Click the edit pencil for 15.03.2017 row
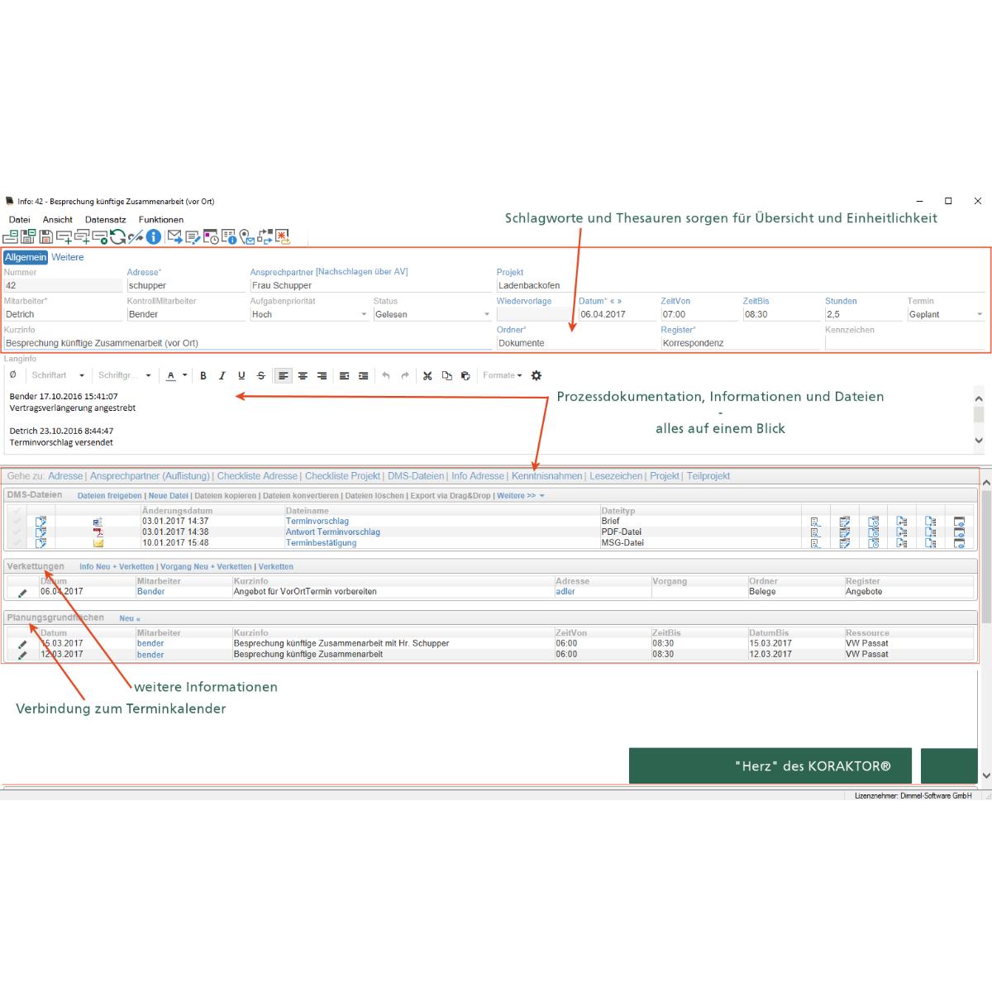Viewport: 992px width, 992px height. pos(22,644)
